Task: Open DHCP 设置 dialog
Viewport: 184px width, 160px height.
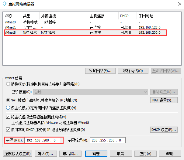Action: pyautogui.click(x=164, y=130)
